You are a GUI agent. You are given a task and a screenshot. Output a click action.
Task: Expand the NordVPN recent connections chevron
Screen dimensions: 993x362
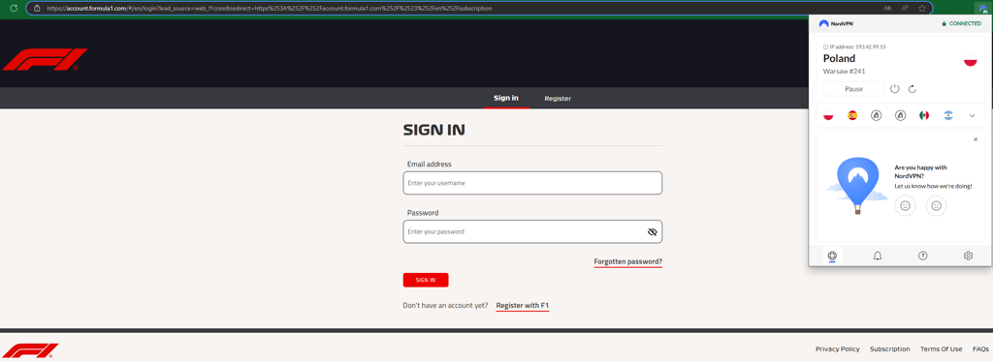[x=972, y=115]
